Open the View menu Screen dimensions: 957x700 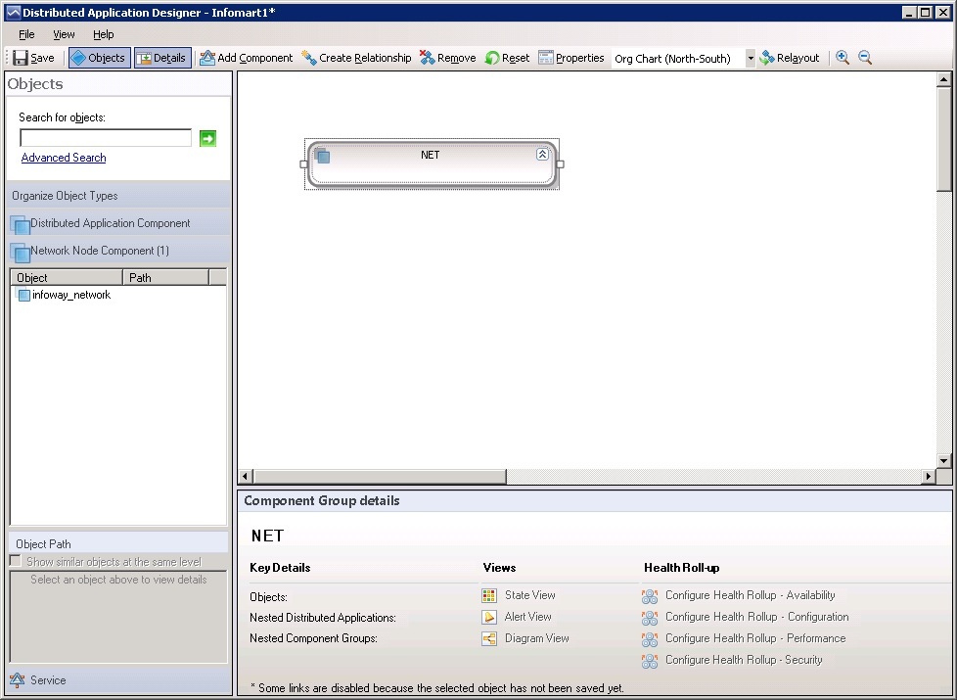pos(64,34)
